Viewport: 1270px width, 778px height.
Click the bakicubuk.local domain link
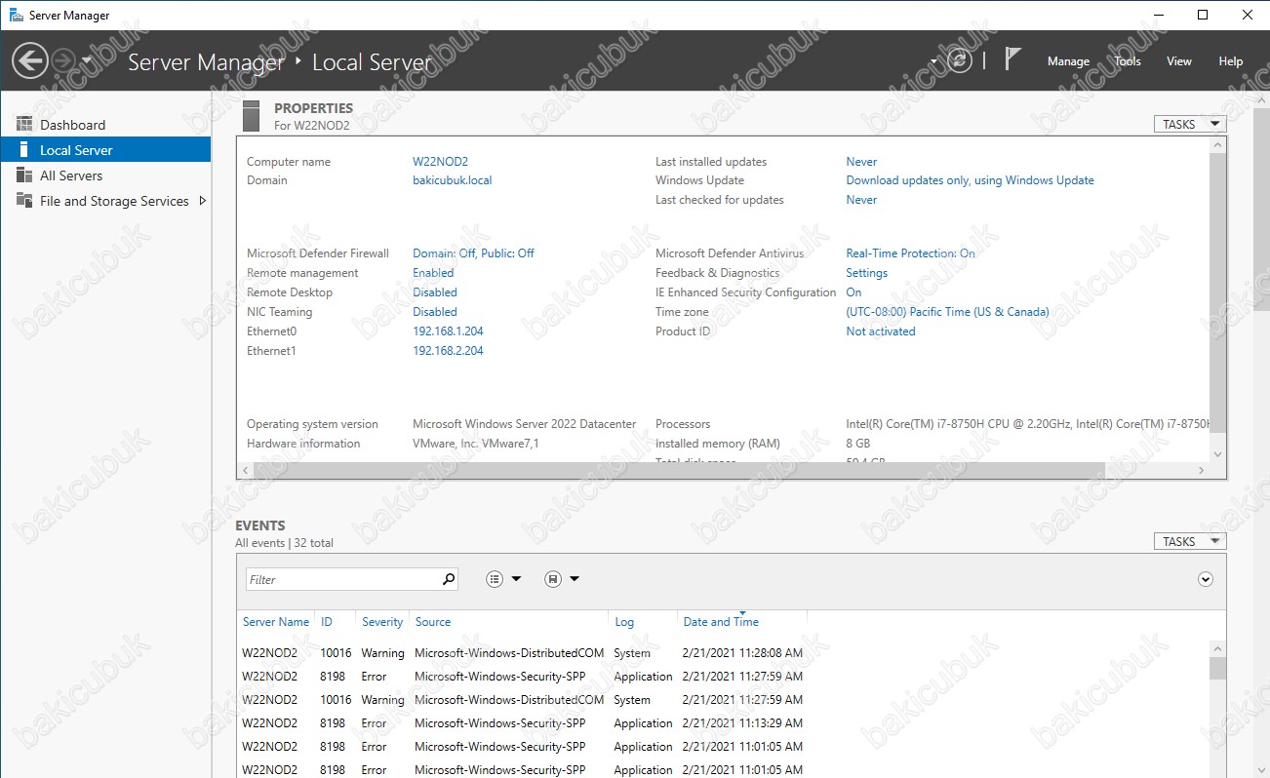[452, 180]
